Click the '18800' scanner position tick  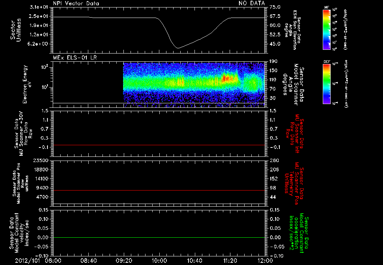coord(42,170)
